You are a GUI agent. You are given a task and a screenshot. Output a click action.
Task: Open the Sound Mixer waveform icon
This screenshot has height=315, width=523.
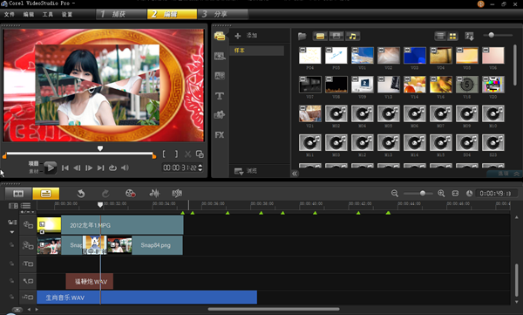point(154,193)
